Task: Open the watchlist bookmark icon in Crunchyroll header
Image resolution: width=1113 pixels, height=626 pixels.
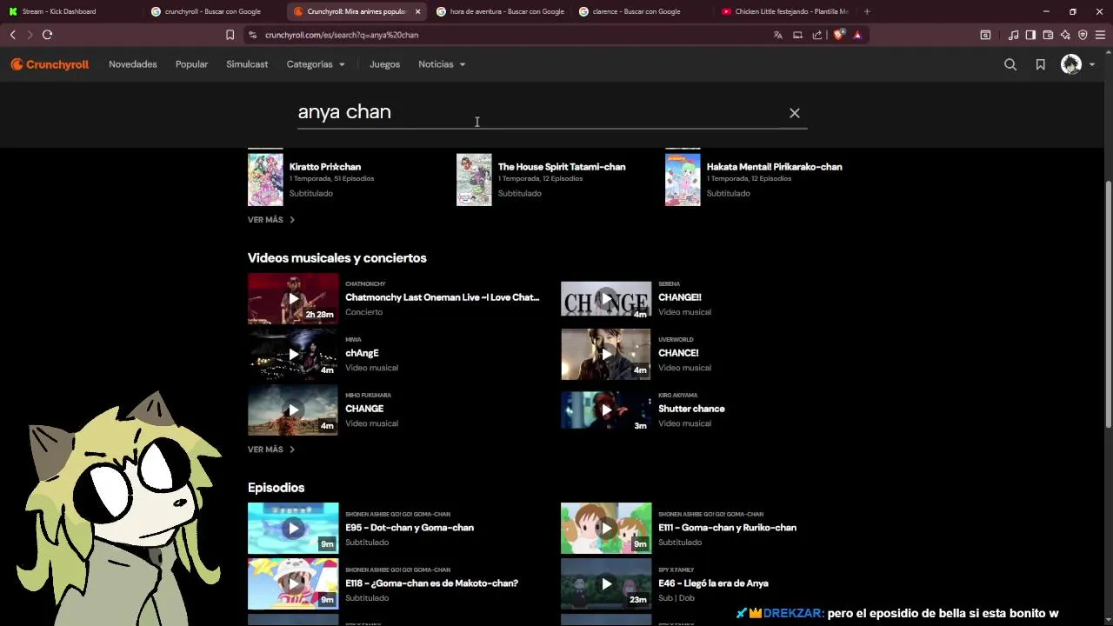Action: click(x=1040, y=64)
